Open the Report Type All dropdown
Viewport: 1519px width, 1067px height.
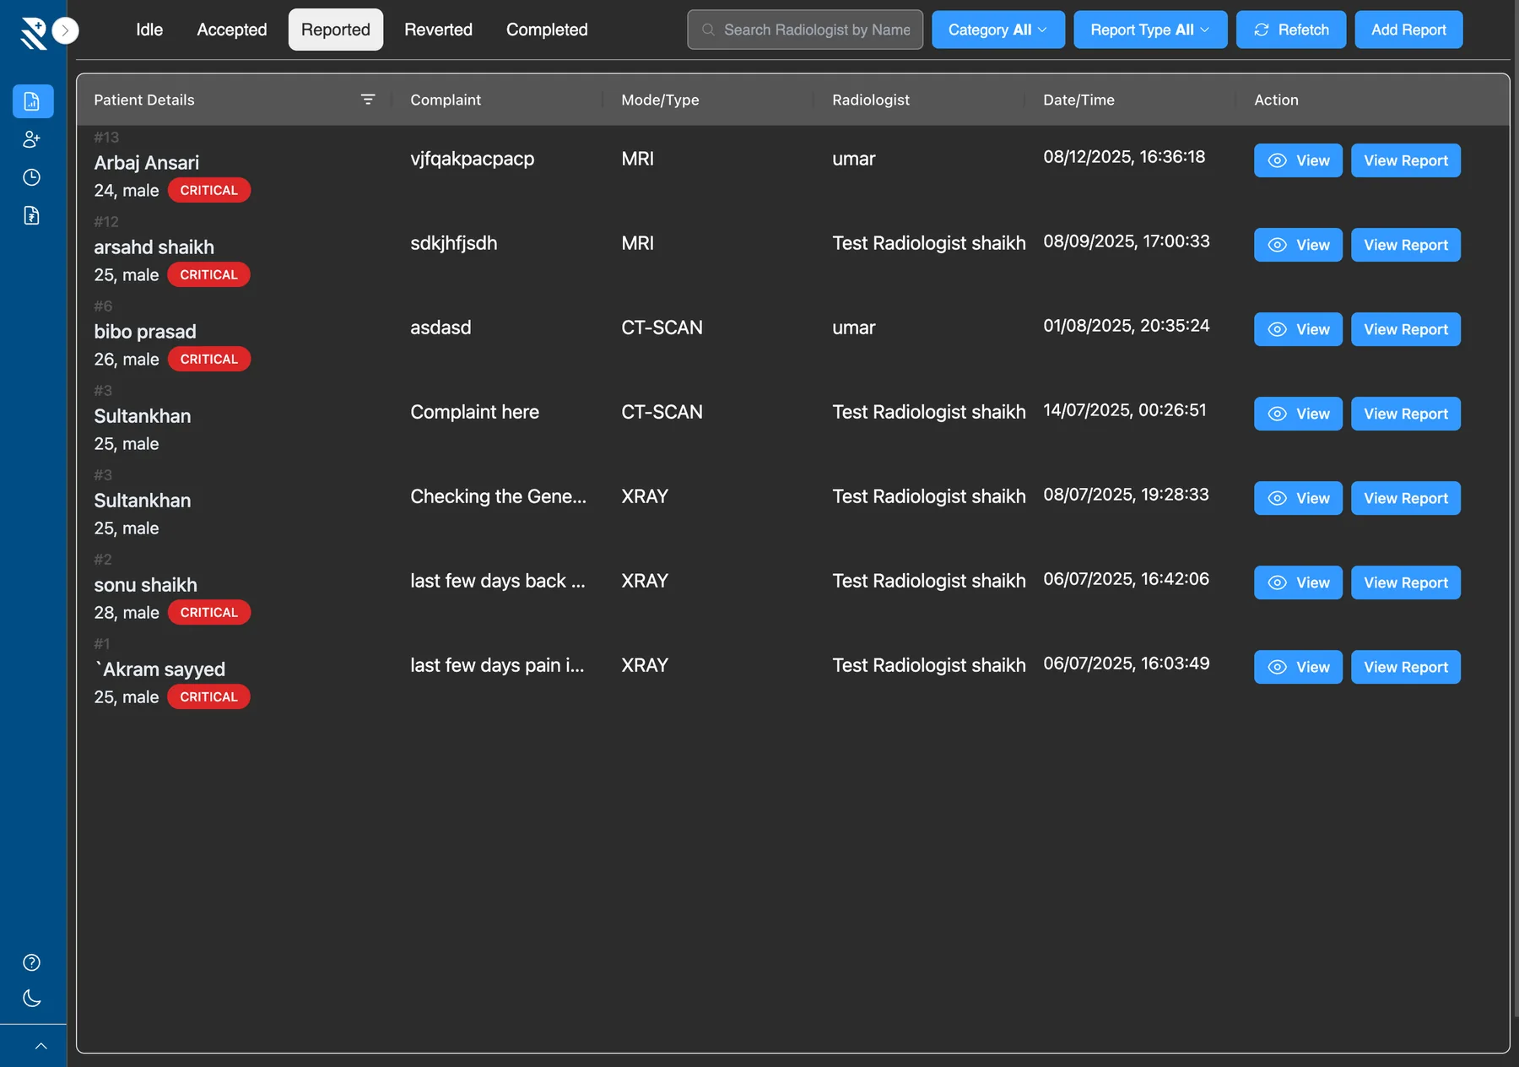coord(1150,30)
